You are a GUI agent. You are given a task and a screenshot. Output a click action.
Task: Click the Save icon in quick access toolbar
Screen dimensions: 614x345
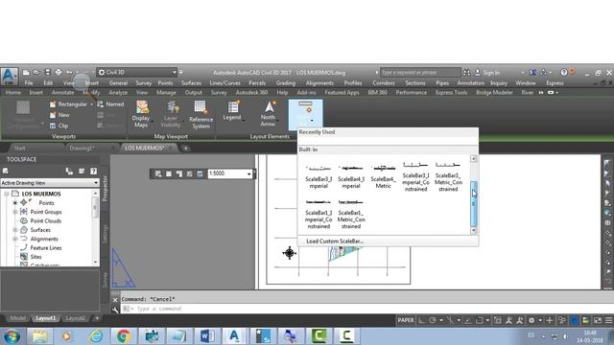tap(47, 73)
